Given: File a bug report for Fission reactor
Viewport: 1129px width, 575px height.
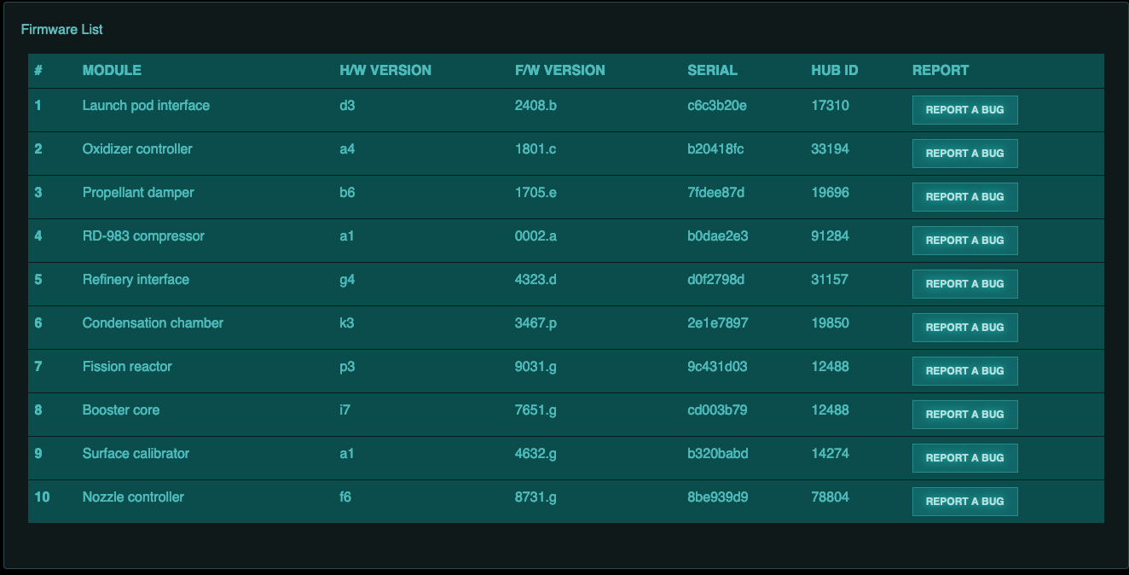Looking at the screenshot, I should [x=964, y=371].
